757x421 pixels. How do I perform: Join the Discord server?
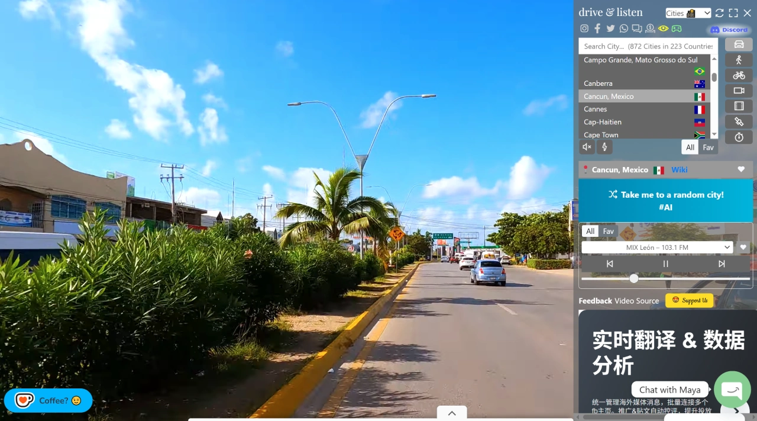tap(729, 30)
